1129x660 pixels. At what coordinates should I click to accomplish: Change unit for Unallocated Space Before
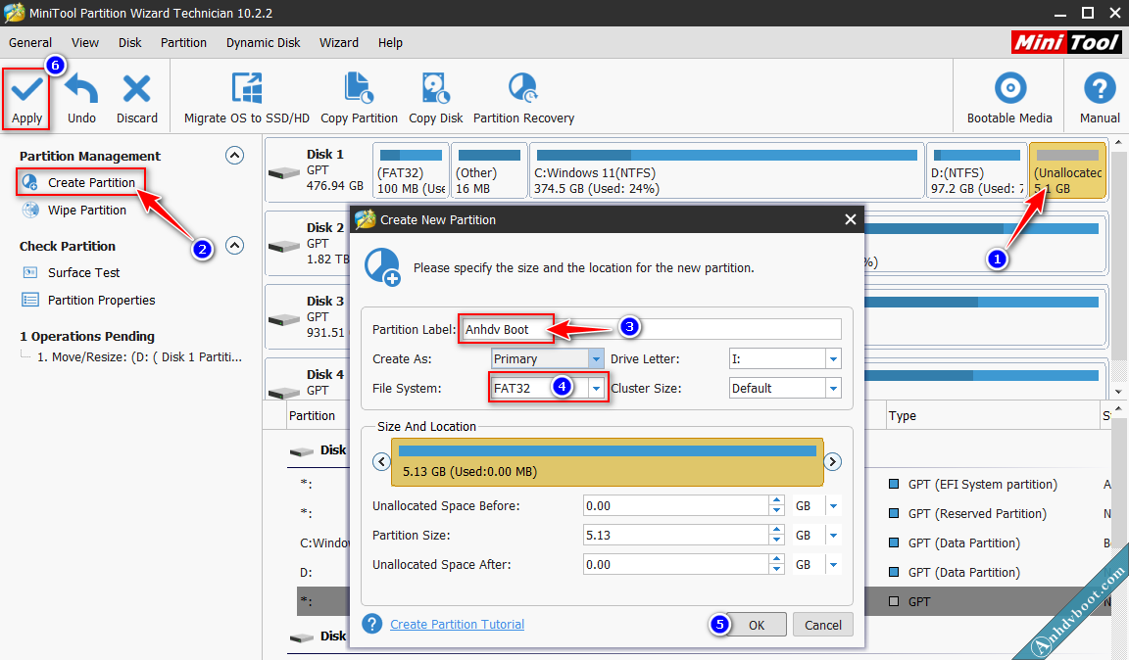tap(833, 506)
